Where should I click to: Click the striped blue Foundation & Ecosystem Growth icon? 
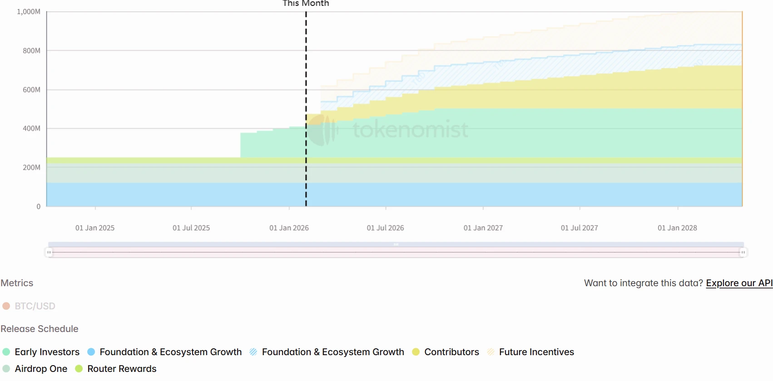(253, 352)
